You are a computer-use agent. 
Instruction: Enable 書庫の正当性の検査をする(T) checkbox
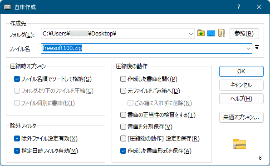[123, 115]
